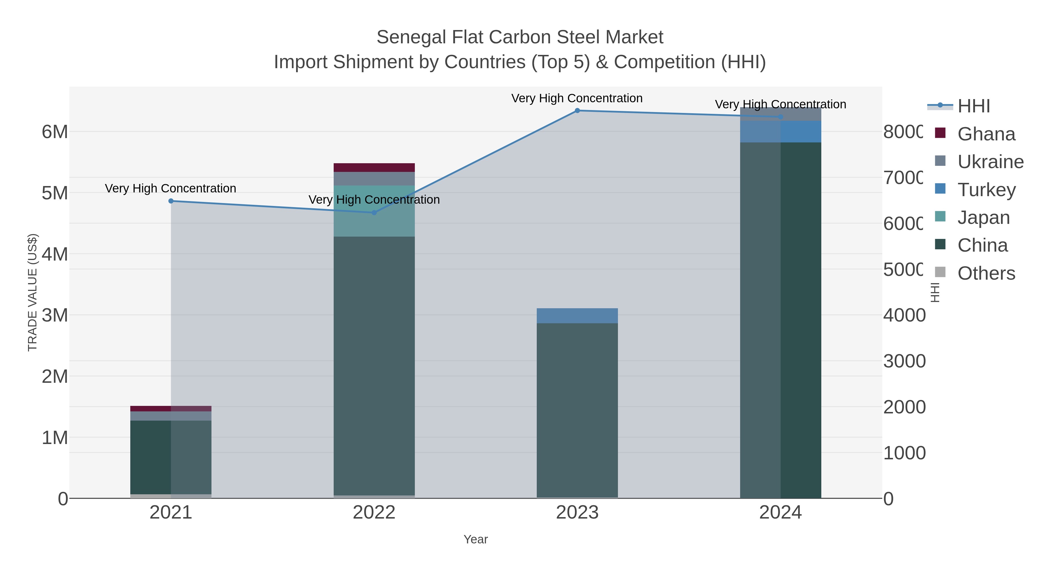Toggle the Turkey legend entry
This screenshot has height=585, width=1040.
[x=975, y=189]
